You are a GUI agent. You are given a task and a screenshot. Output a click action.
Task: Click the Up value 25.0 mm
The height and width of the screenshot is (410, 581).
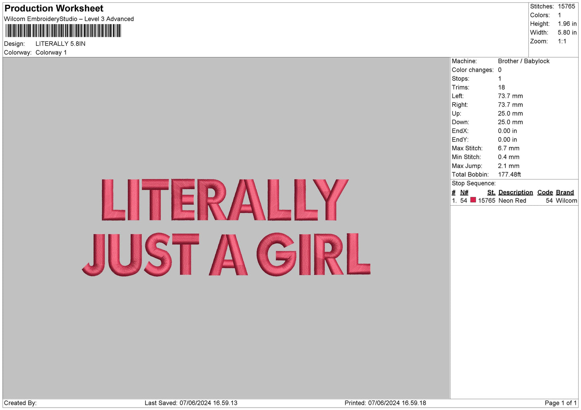pyautogui.click(x=510, y=114)
